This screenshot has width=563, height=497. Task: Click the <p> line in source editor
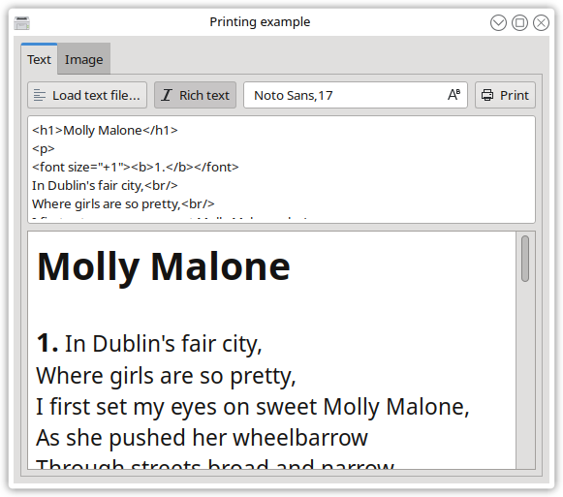(x=43, y=148)
